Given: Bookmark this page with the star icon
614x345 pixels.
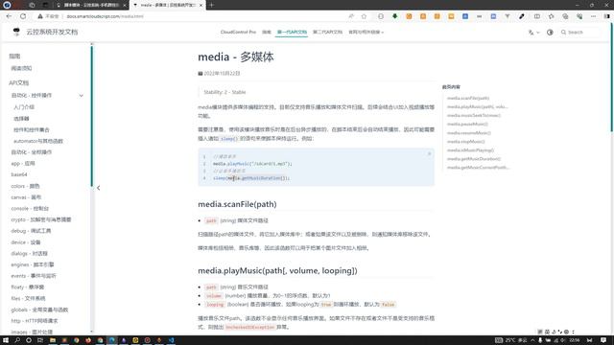Looking at the screenshot, I should 364,16.
